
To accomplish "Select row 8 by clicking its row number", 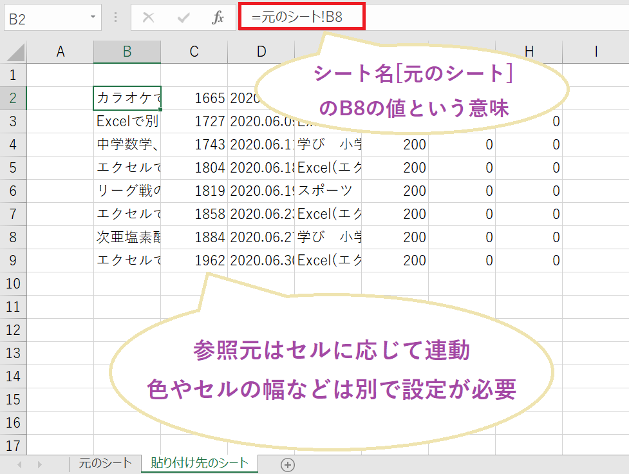I will (14, 237).
